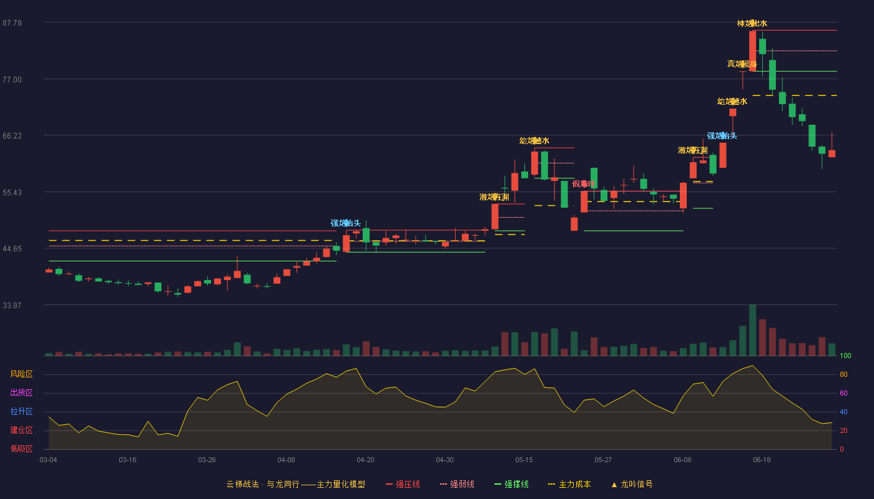Click the 拉升区 zone label
Image resolution: width=874 pixels, height=499 pixels.
coord(21,412)
